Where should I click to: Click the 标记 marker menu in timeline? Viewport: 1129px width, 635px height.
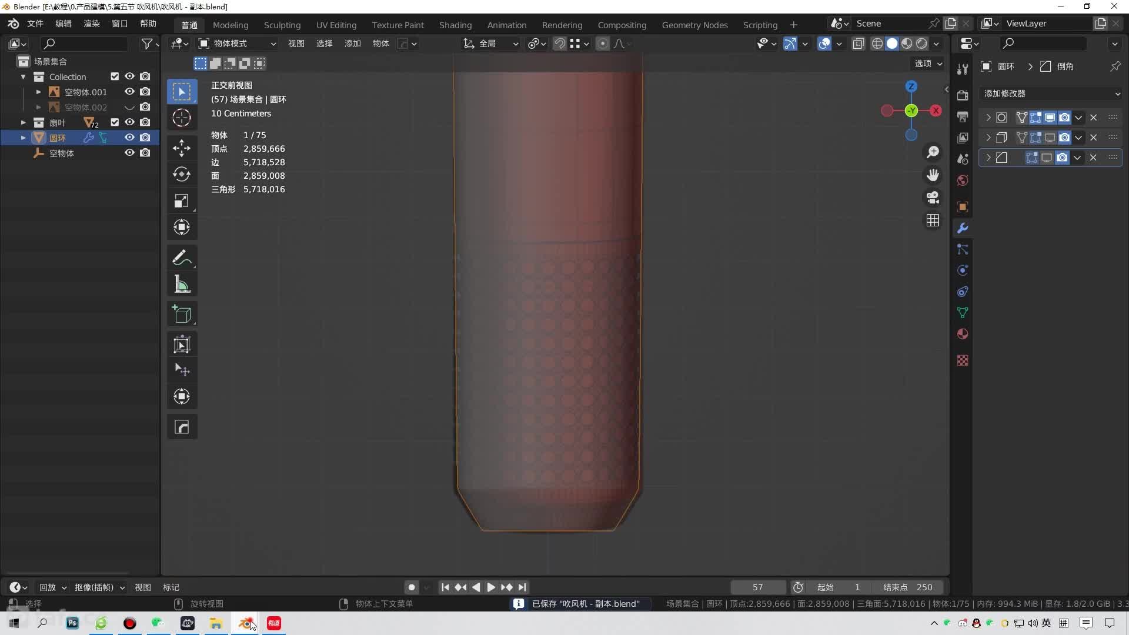171,587
